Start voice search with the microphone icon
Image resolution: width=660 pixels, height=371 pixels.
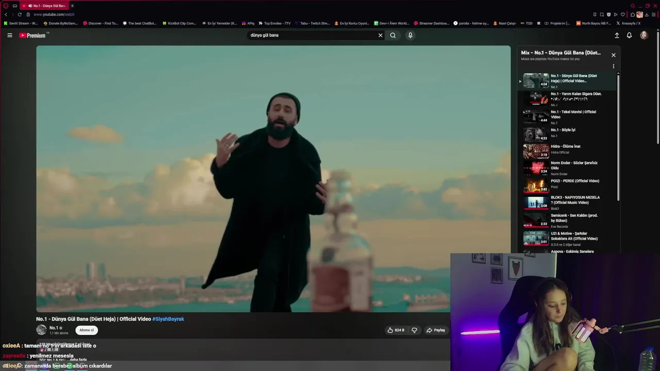click(410, 35)
